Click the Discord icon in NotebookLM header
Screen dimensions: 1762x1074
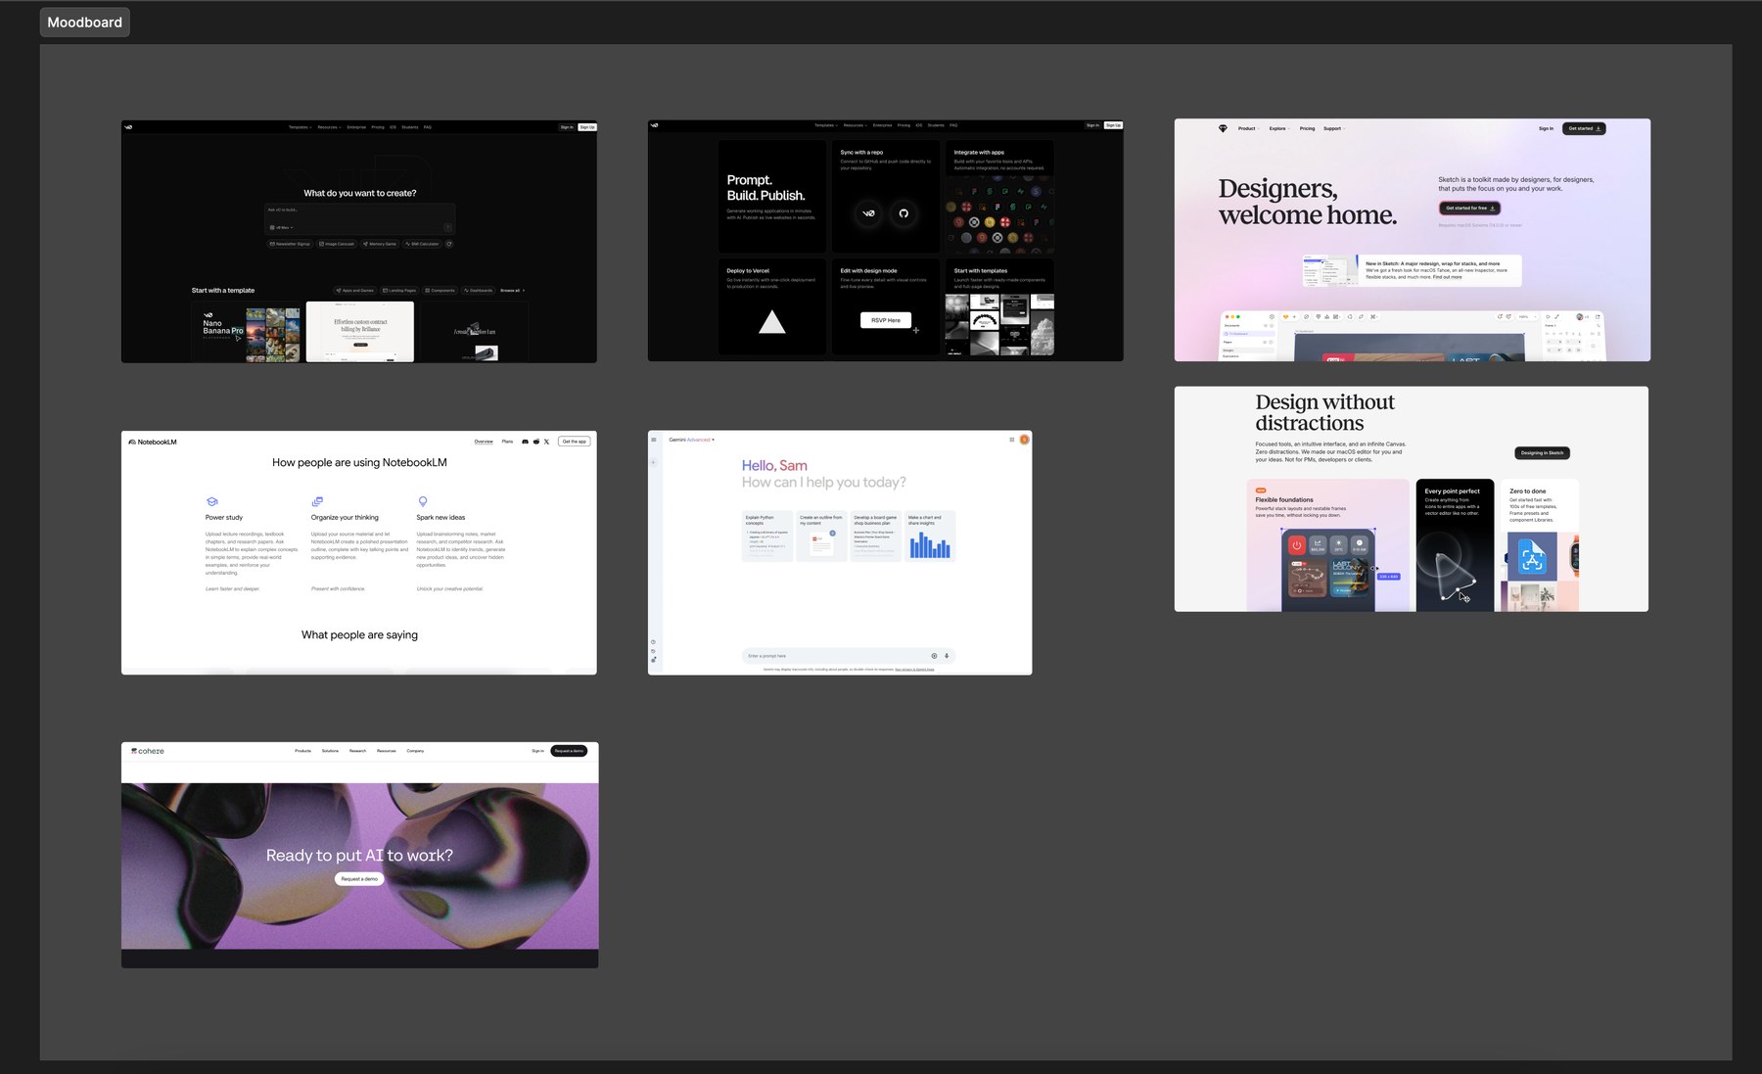[x=525, y=442]
